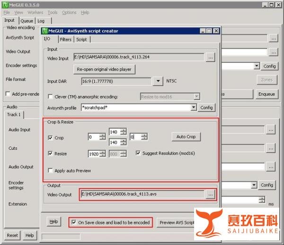Click the progress bar at bottom of main window
This screenshot has height=245, width=284.
pyautogui.click(x=61, y=236)
